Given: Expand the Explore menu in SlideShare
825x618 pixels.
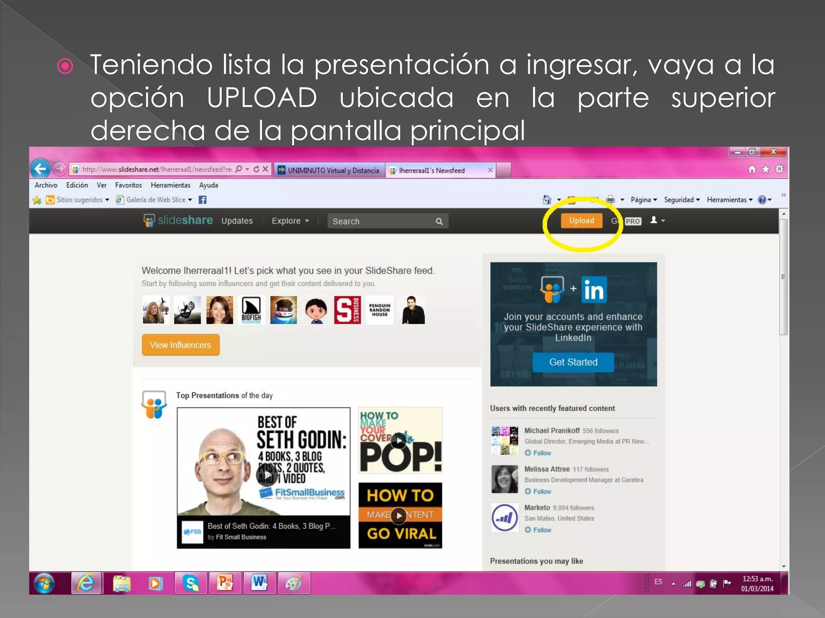Looking at the screenshot, I should click(290, 221).
